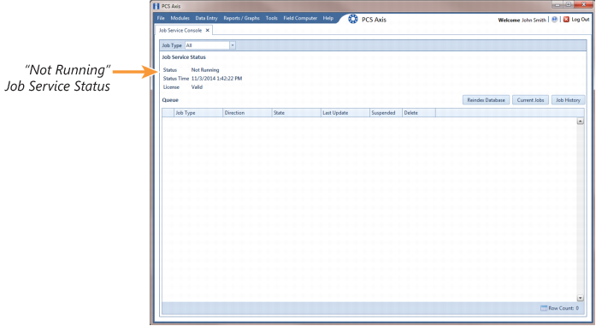Image resolution: width=596 pixels, height=326 pixels.
Task: Expand the Job Type dropdown arrow
Action: coord(233,45)
